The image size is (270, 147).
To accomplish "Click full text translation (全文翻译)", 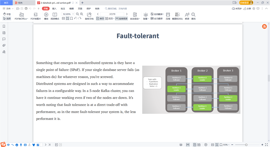I will 157,19.
